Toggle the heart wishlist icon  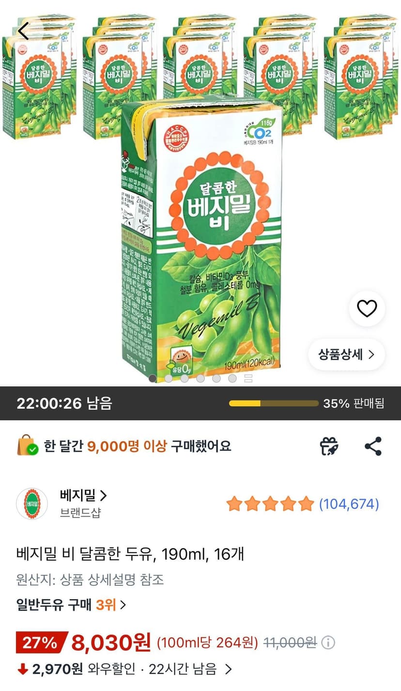(367, 308)
